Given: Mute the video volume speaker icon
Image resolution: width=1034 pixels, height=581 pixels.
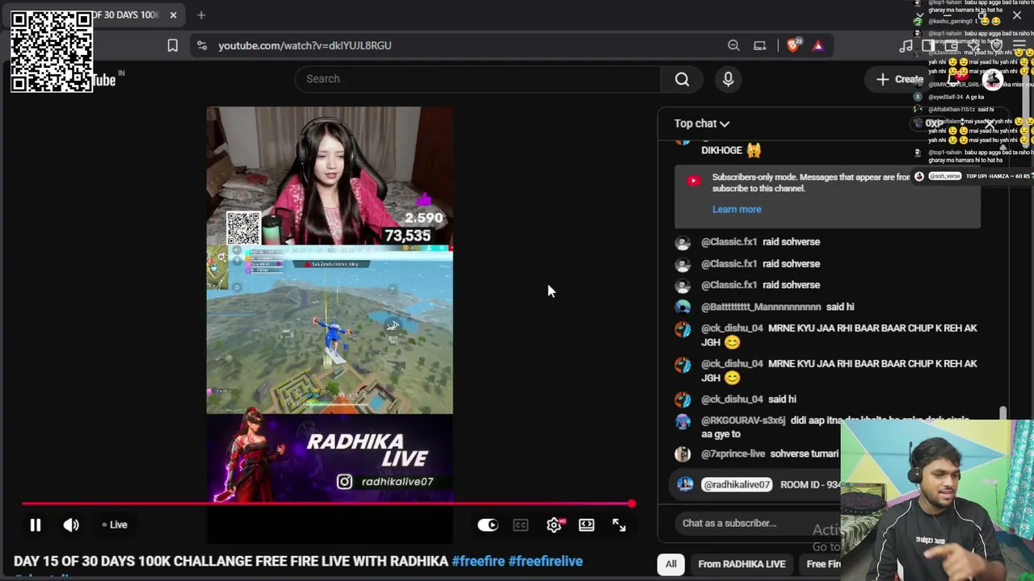Looking at the screenshot, I should point(71,525).
